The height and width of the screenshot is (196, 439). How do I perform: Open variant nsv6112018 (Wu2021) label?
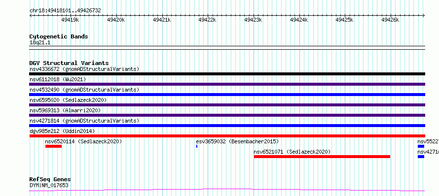58,79
